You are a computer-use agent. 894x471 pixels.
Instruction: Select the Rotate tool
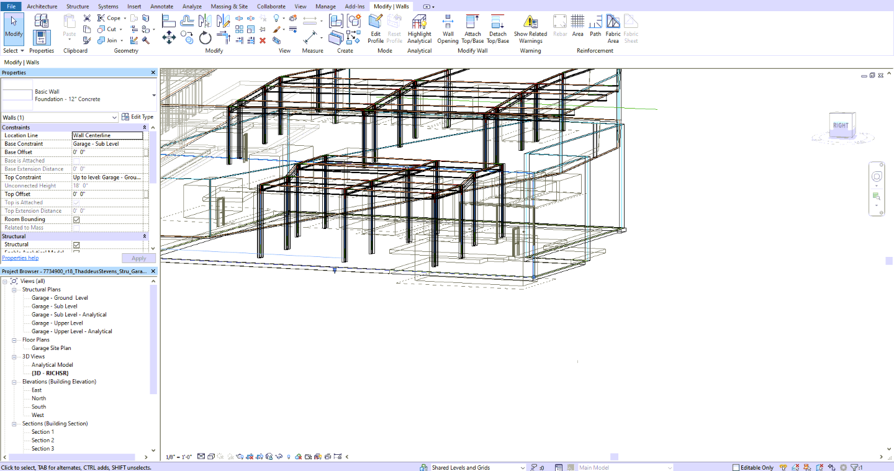click(x=205, y=38)
